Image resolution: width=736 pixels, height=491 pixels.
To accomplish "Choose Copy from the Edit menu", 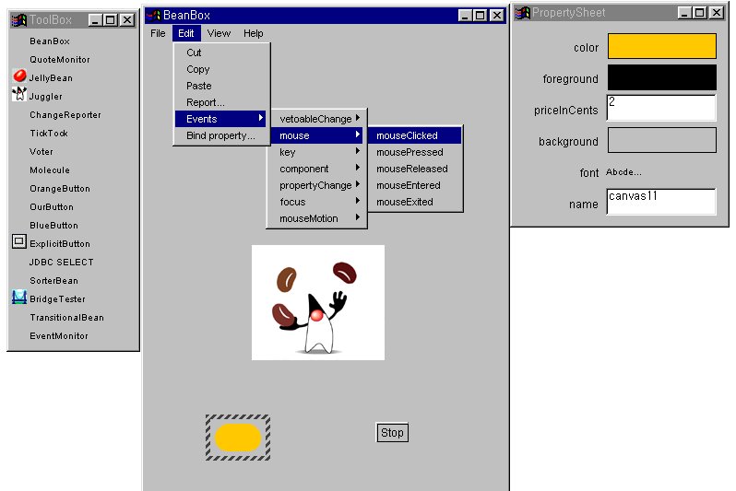I will pyautogui.click(x=221, y=69).
